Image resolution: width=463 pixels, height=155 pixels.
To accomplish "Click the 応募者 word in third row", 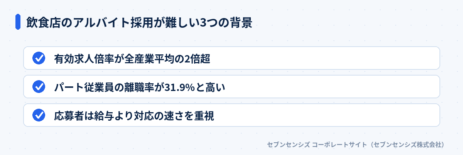I will pyautogui.click(x=69, y=116).
